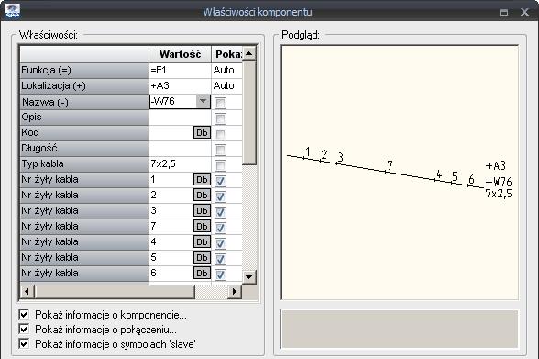Open database for Kod row
Image resolution: width=539 pixels, height=359 pixels.
tap(202, 133)
